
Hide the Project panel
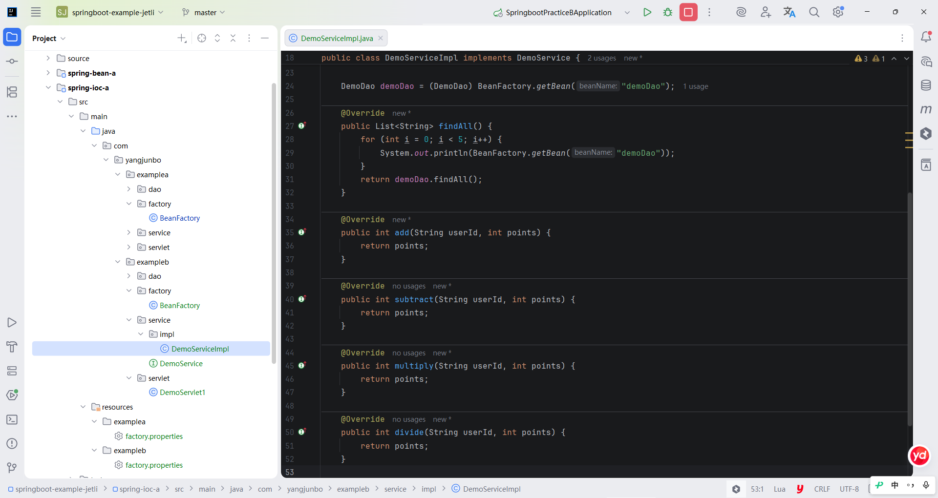tap(265, 38)
